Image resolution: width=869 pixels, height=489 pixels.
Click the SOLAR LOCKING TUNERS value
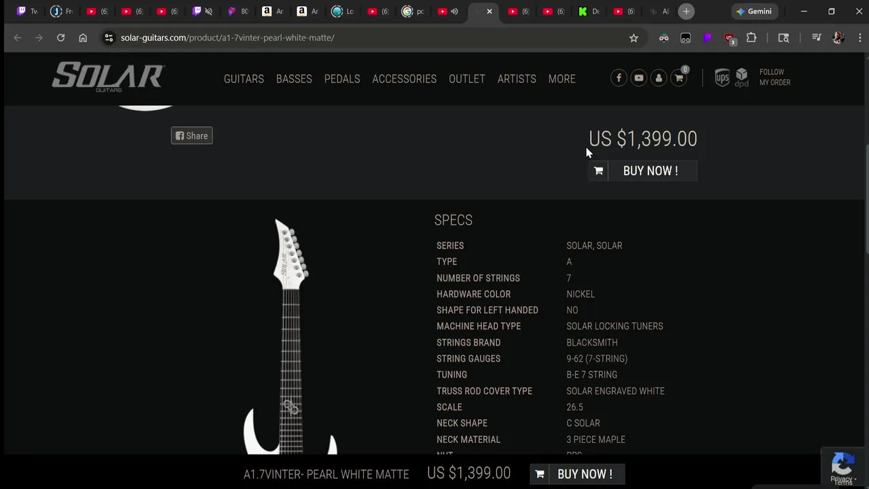coord(614,326)
